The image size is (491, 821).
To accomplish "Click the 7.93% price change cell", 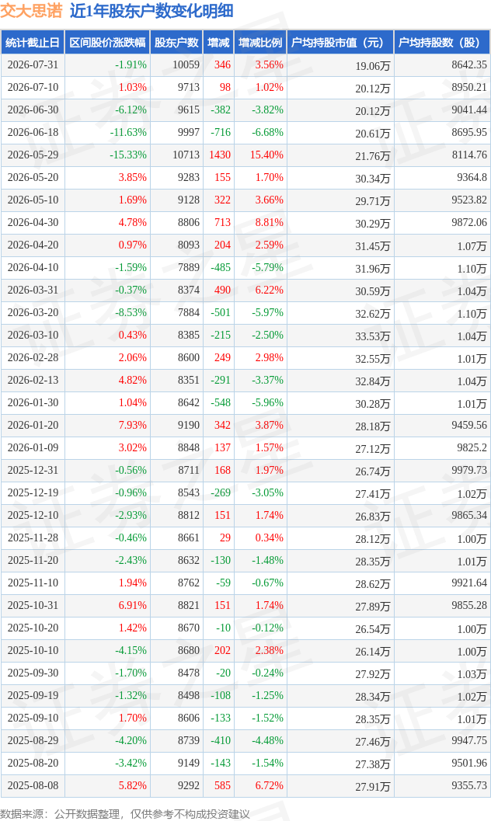I will click(132, 425).
